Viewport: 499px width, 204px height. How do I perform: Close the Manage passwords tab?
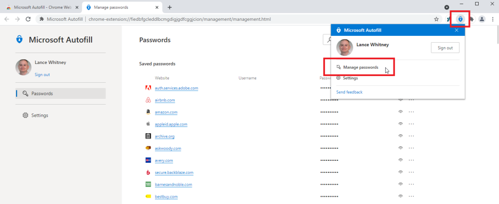tap(156, 7)
